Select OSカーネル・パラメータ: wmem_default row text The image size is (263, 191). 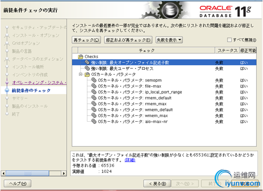(x=135, y=110)
